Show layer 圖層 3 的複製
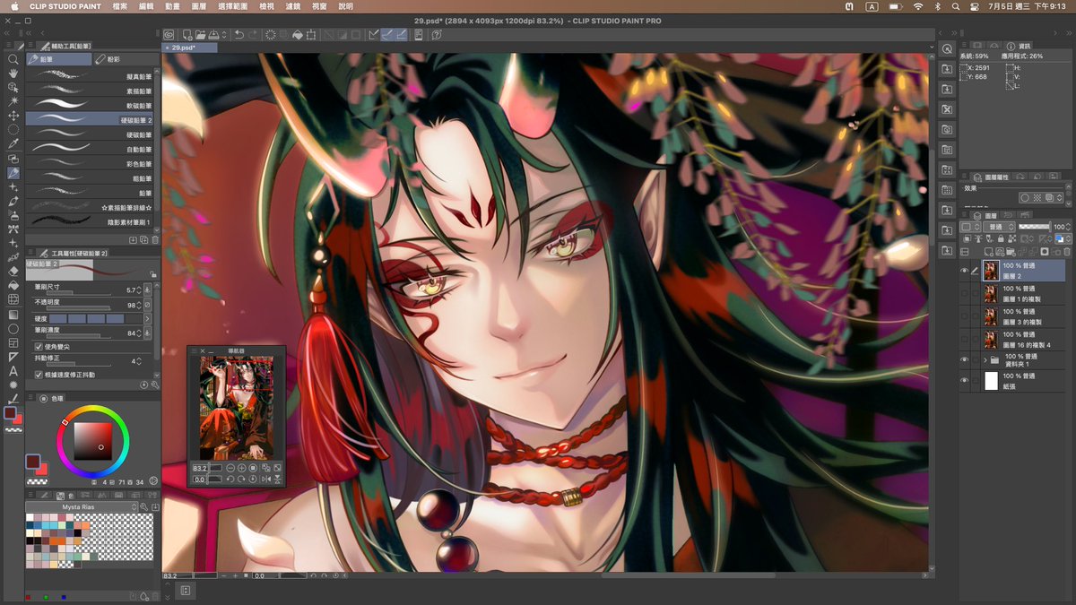The image size is (1076, 605). (x=965, y=316)
